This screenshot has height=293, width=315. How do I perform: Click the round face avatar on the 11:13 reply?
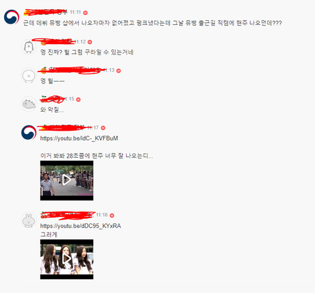pos(29,76)
